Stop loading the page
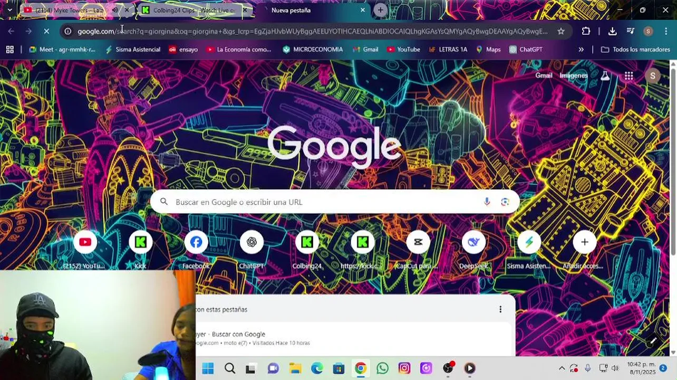677x380 pixels. (x=46, y=31)
